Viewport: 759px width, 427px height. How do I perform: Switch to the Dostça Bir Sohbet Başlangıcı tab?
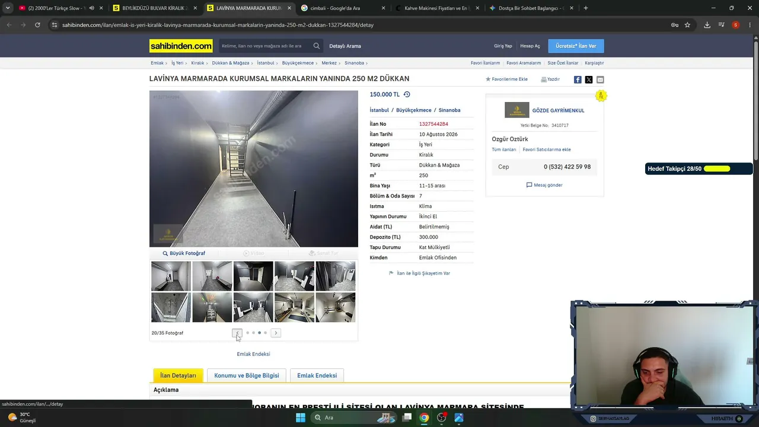(531, 8)
